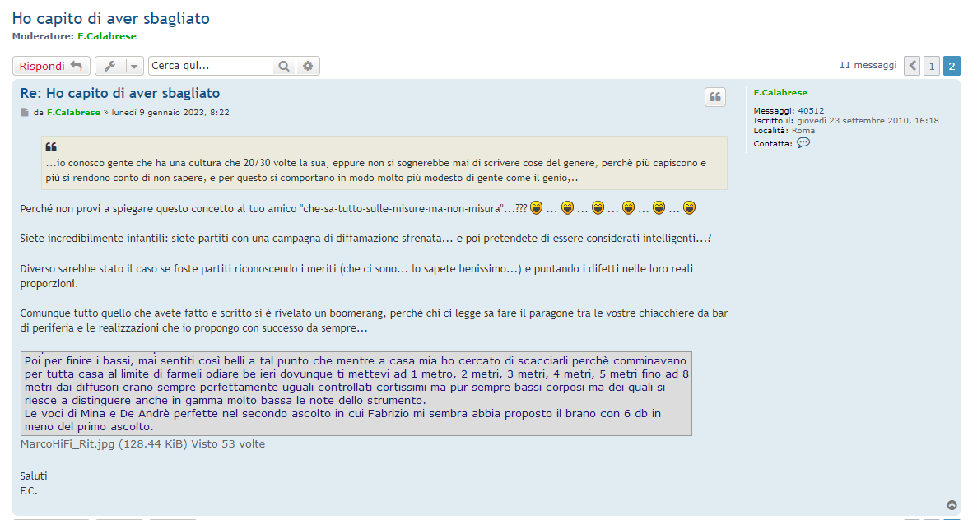The height and width of the screenshot is (520, 968).
Task: Jump to top arrow icon
Action: pos(952,505)
